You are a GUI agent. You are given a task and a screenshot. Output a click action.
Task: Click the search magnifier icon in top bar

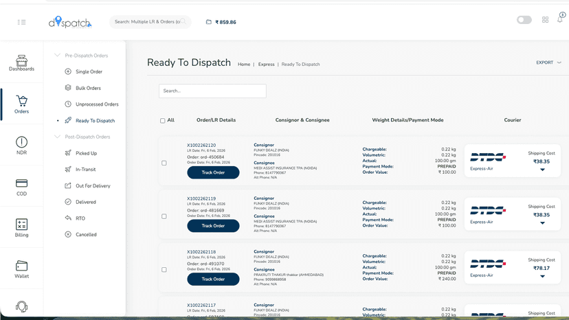click(x=183, y=22)
